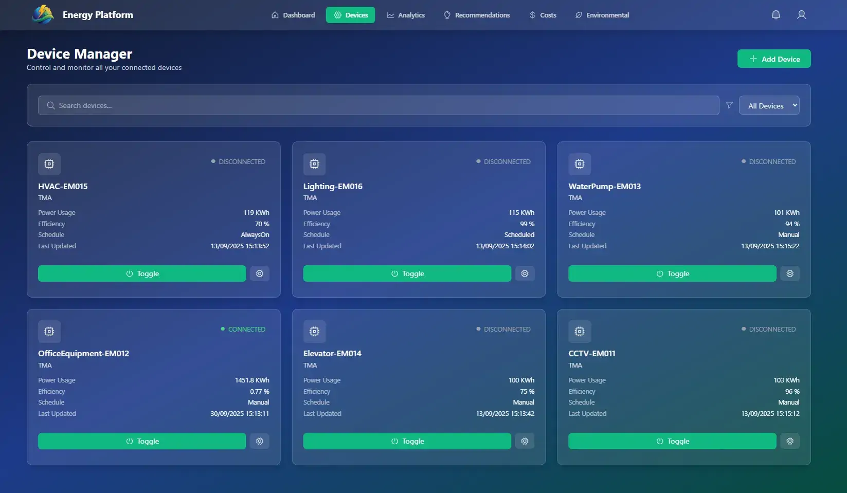Open the Recommendations tab
This screenshot has width=847, height=493.
477,15
